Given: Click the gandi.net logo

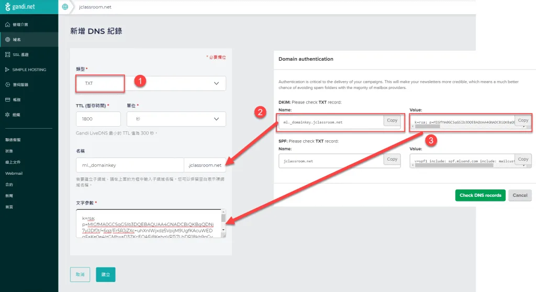Looking at the screenshot, I should pos(20,6).
